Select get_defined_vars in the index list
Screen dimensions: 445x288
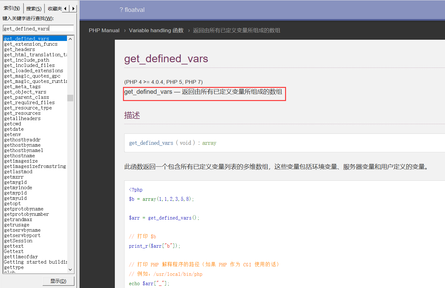coord(35,39)
